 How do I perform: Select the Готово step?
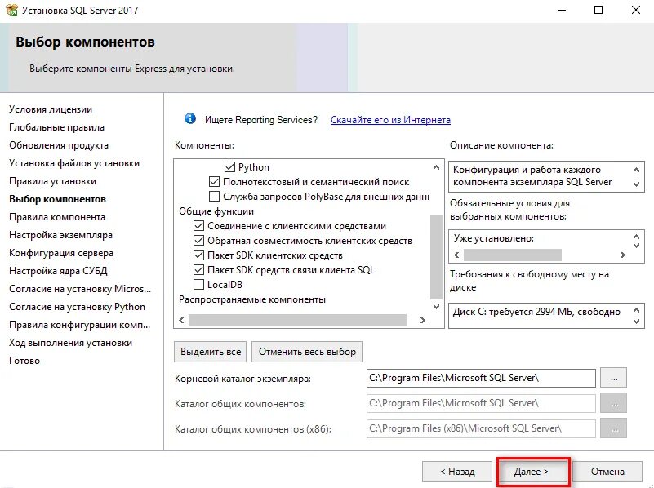[24, 361]
